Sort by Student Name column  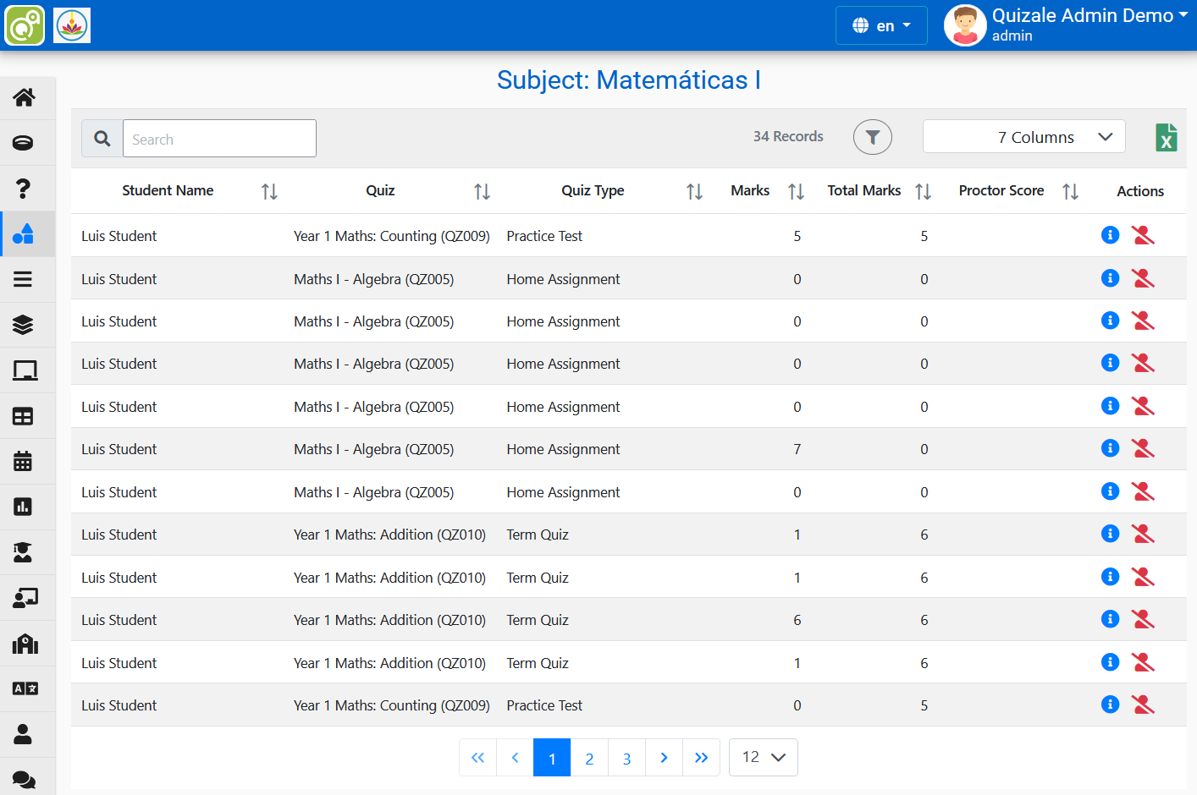pyautogui.click(x=269, y=192)
